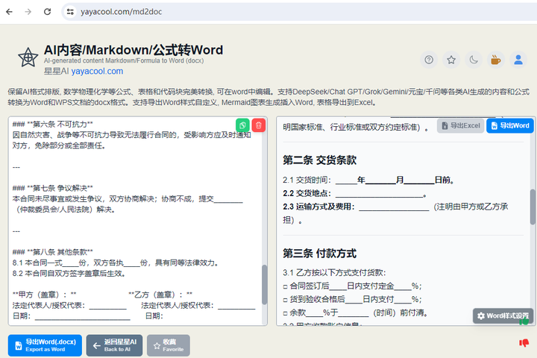
Task: Click the 导出Excel button in the preview
Action: pos(460,126)
